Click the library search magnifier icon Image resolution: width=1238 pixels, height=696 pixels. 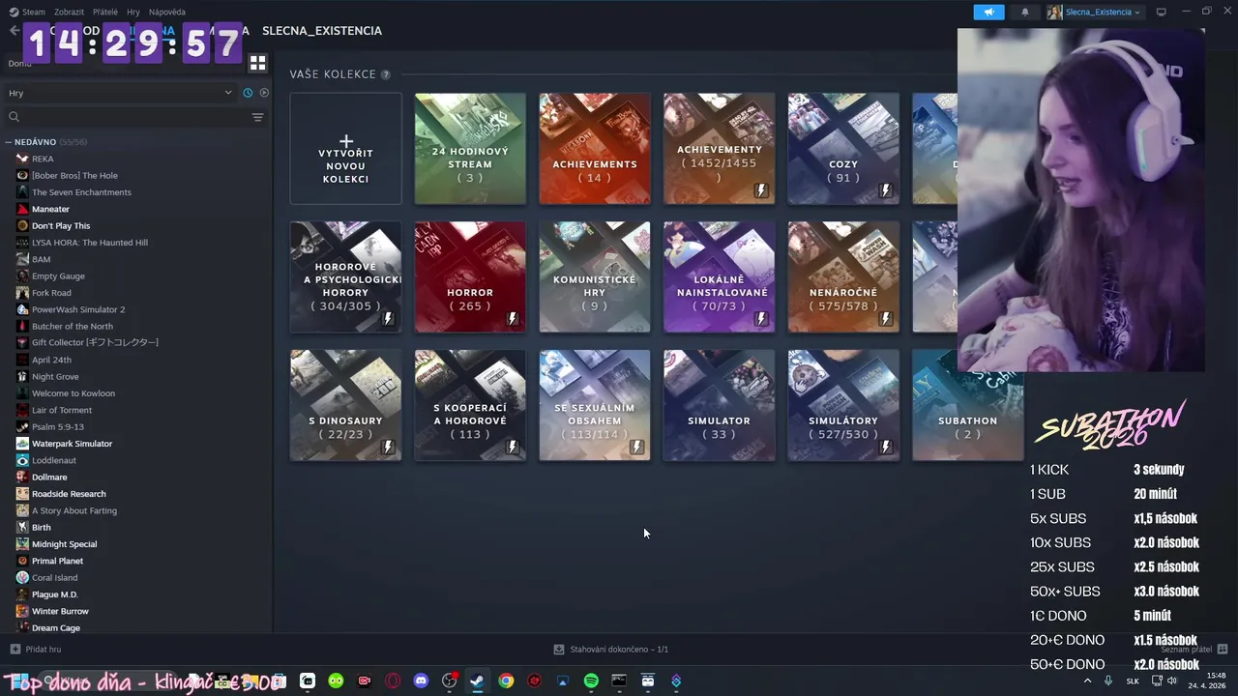pos(14,117)
